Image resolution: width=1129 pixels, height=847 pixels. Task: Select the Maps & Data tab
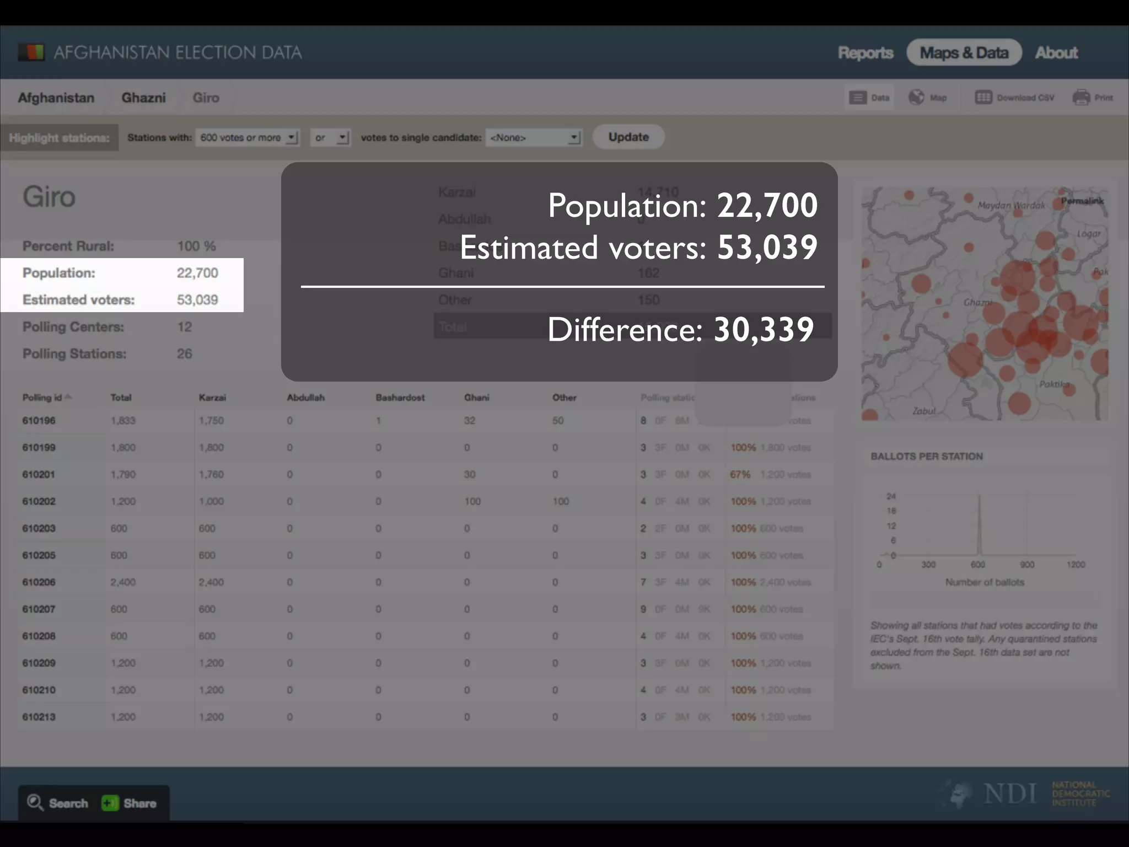click(x=964, y=53)
